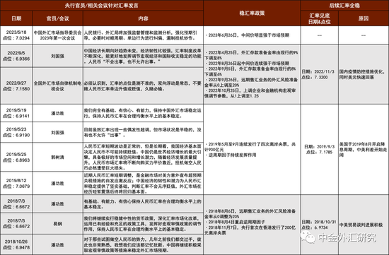Image resolution: width=389 pixels, height=255 pixels.
Task: Select the '官员/会议' column header
Action: [57, 18]
